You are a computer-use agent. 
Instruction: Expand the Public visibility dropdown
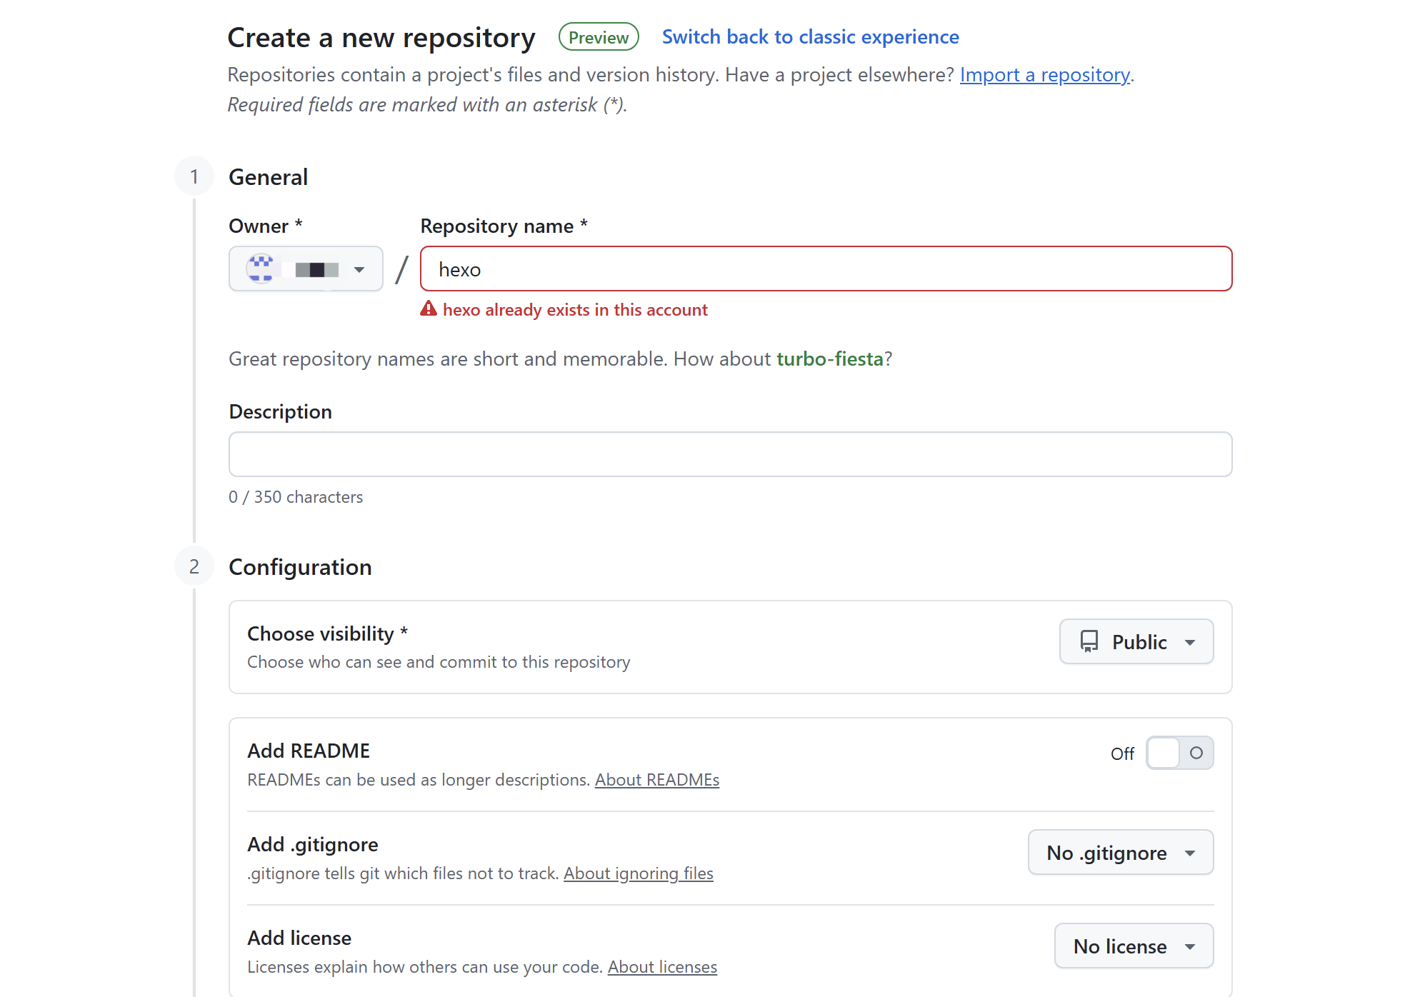1136,641
